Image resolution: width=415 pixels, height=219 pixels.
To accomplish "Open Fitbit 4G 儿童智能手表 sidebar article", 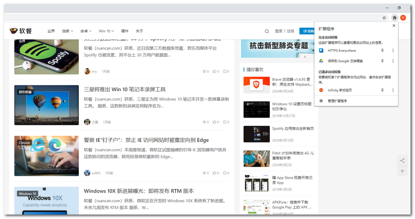I will [293, 156].
